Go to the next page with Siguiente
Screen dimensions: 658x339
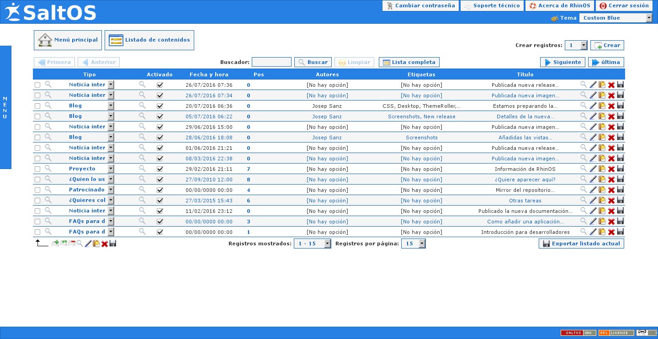562,62
